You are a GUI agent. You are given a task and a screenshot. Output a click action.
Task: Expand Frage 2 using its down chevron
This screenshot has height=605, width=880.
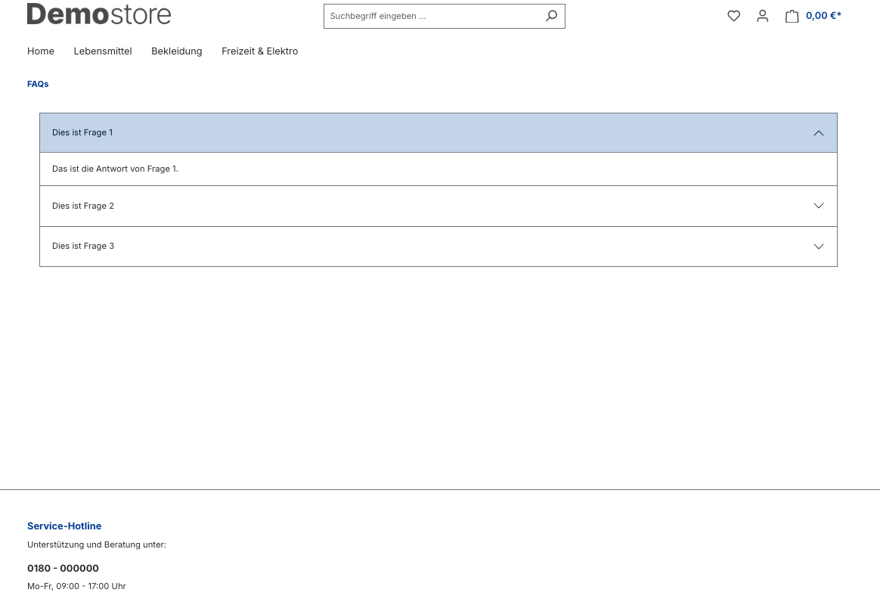(x=818, y=206)
